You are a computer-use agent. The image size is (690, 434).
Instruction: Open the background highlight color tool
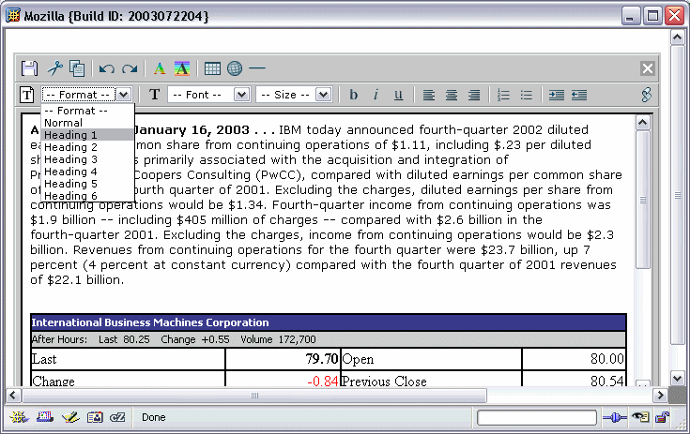(x=182, y=68)
